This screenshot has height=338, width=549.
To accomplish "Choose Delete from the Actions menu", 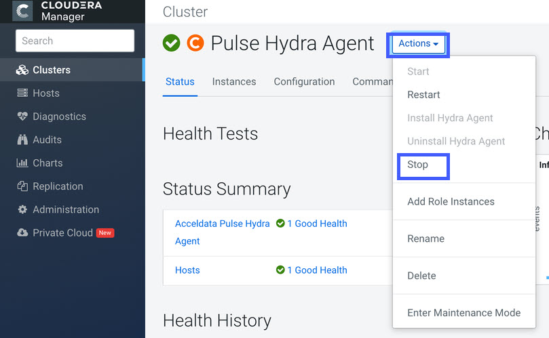I will pos(421,276).
